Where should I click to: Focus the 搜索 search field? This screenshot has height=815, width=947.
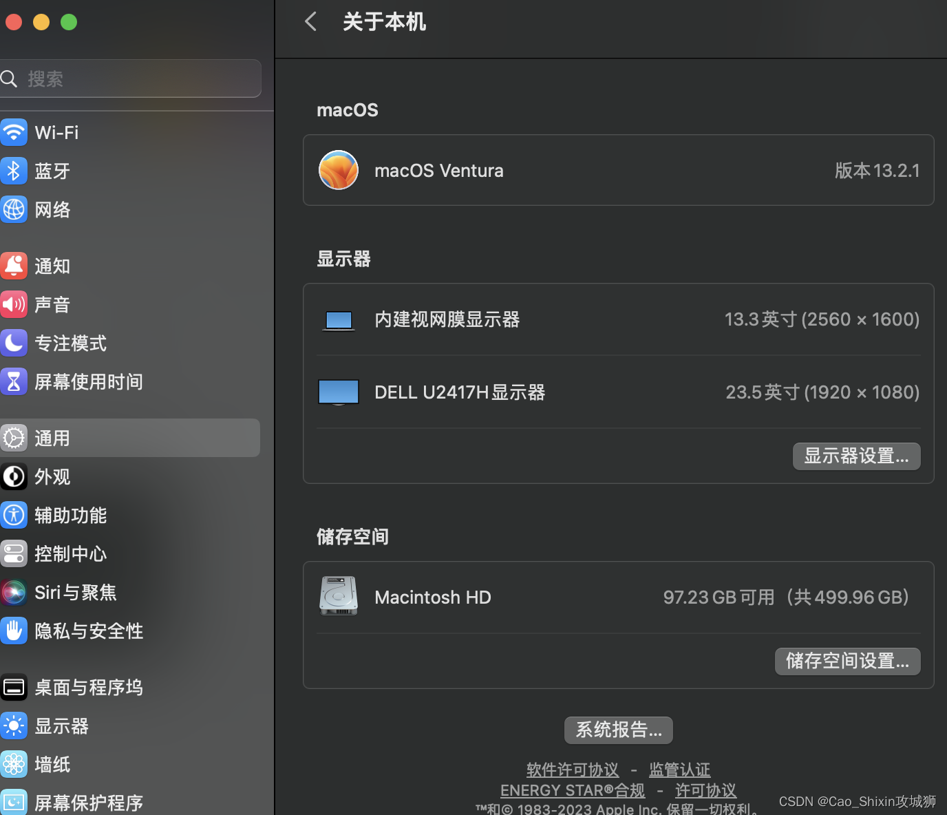[x=130, y=78]
